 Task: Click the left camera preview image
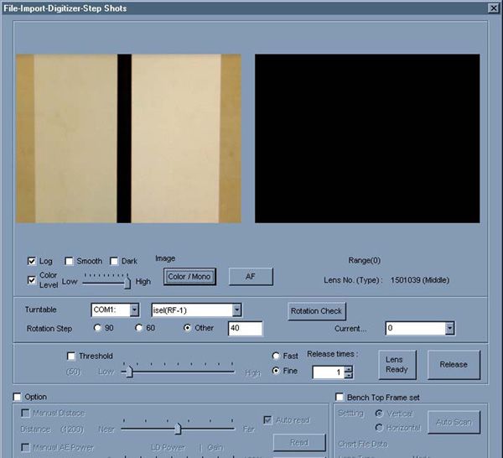(128, 138)
